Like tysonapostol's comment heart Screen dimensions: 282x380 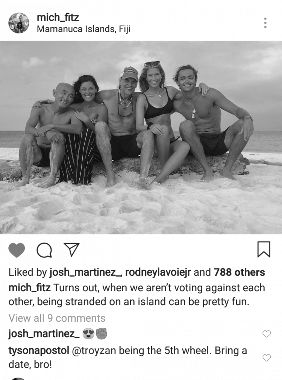pos(267,358)
